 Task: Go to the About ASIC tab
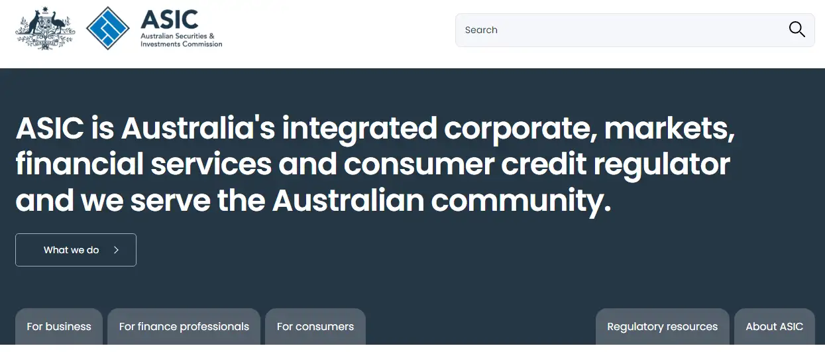coord(775,327)
